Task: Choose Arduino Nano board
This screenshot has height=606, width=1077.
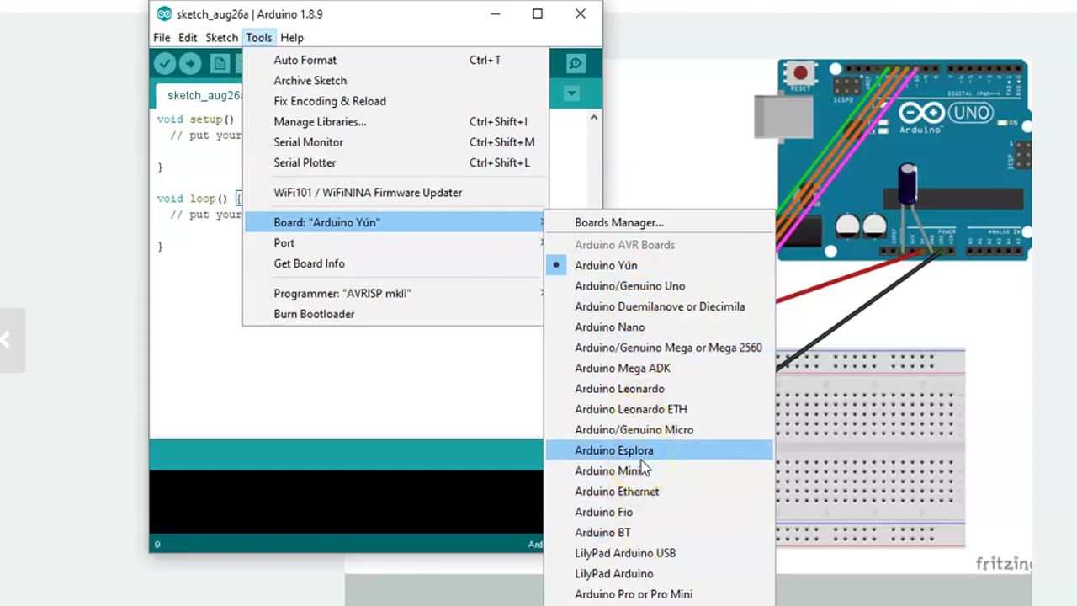Action: click(659, 327)
